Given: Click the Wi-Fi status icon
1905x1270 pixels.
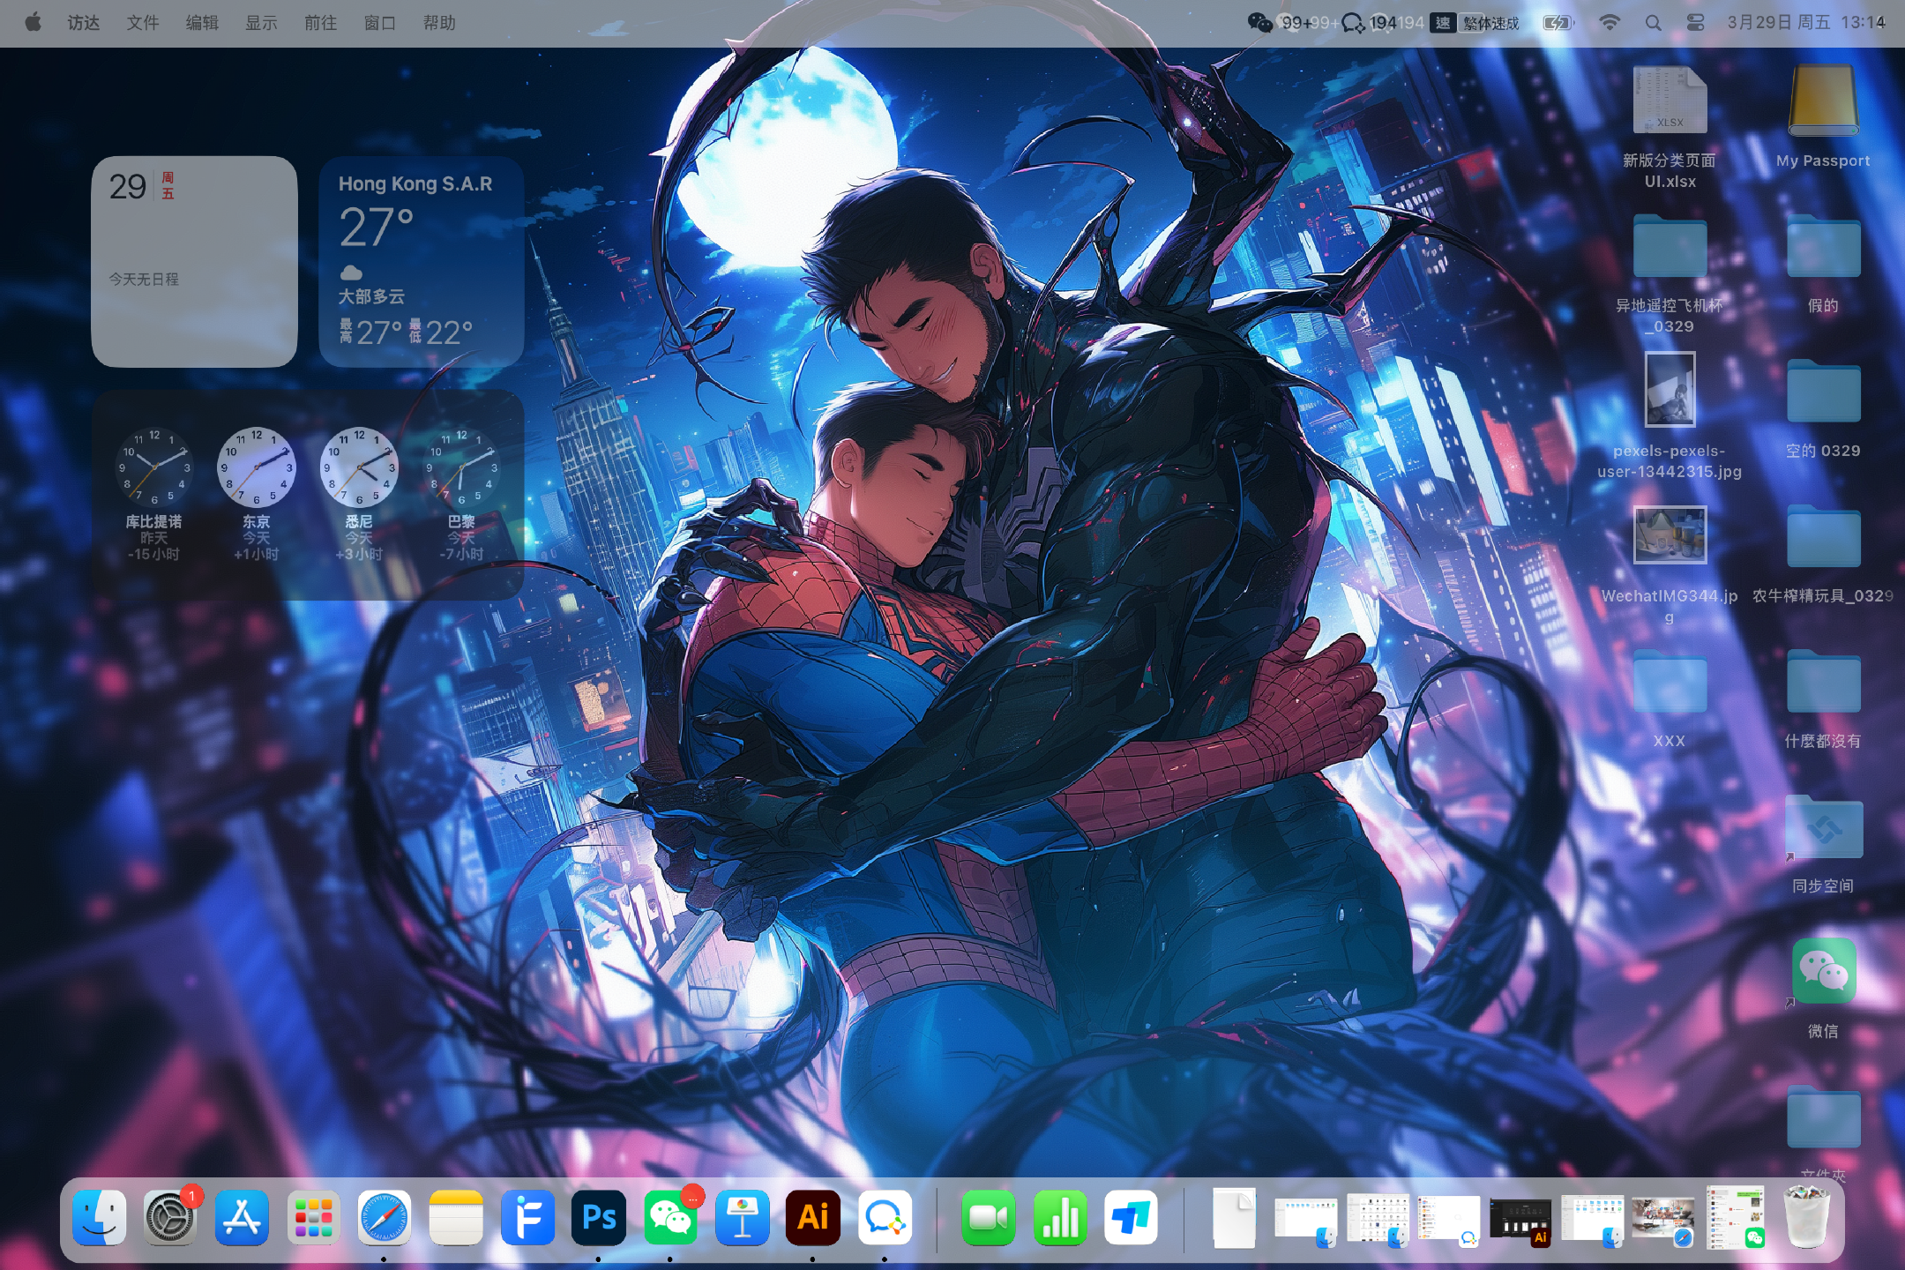Looking at the screenshot, I should coord(1610,23).
